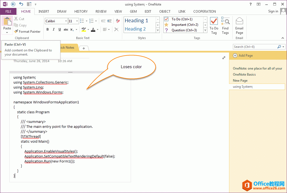
Task: Click the To Do Tag button
Action: pyautogui.click(x=214, y=26)
